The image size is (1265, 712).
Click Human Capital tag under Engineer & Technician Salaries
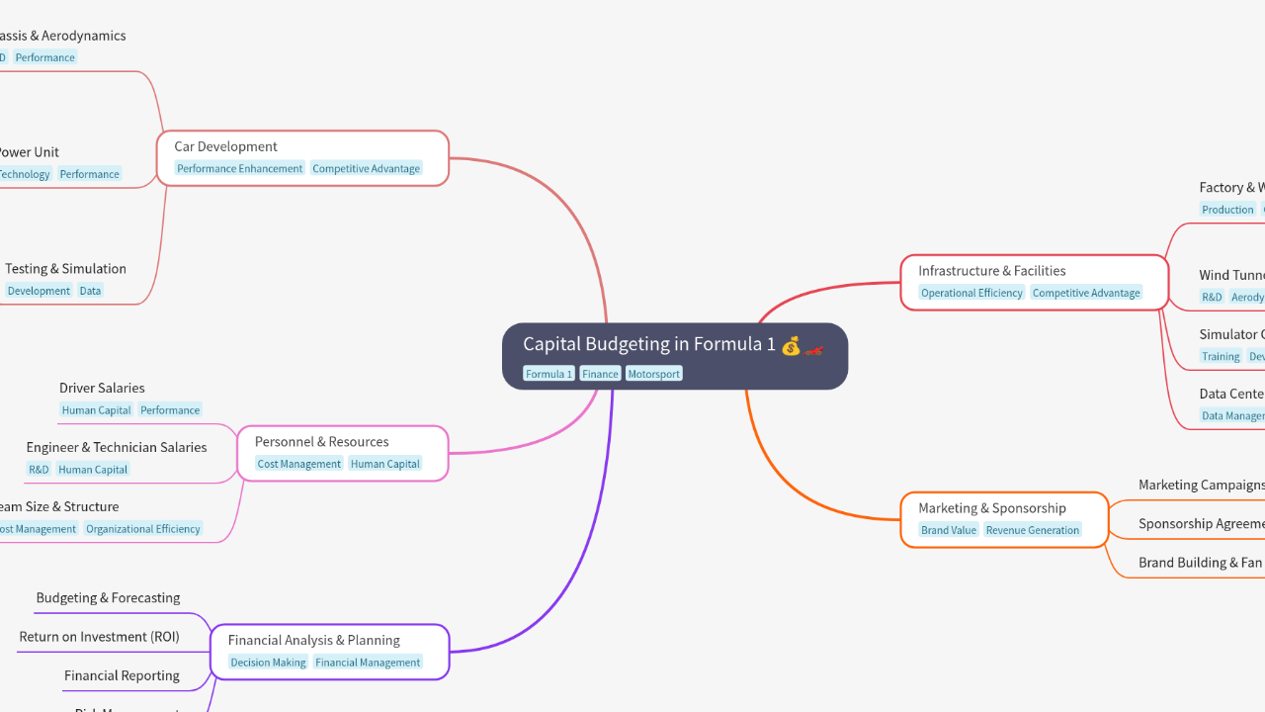(x=93, y=470)
